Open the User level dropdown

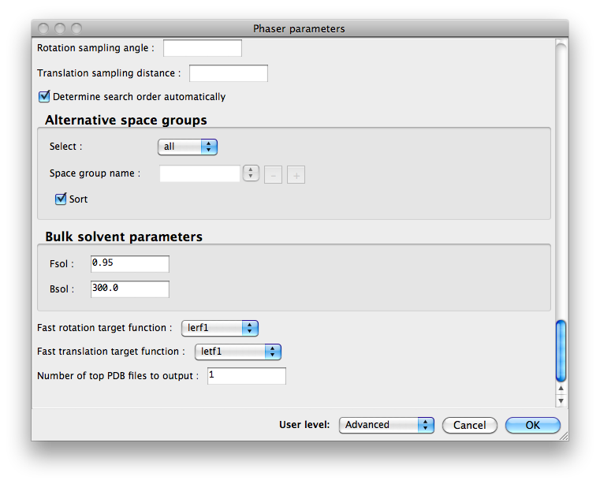click(x=386, y=425)
